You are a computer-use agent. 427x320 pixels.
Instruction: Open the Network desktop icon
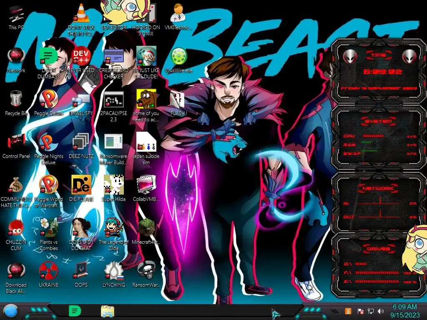16,60
